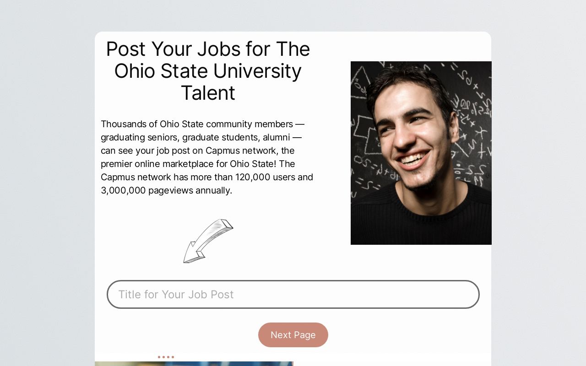Click the Post Your Jobs heading
This screenshot has width=586, height=366.
pos(208,71)
